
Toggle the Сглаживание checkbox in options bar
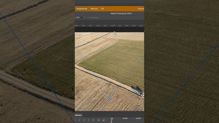coord(94,17)
